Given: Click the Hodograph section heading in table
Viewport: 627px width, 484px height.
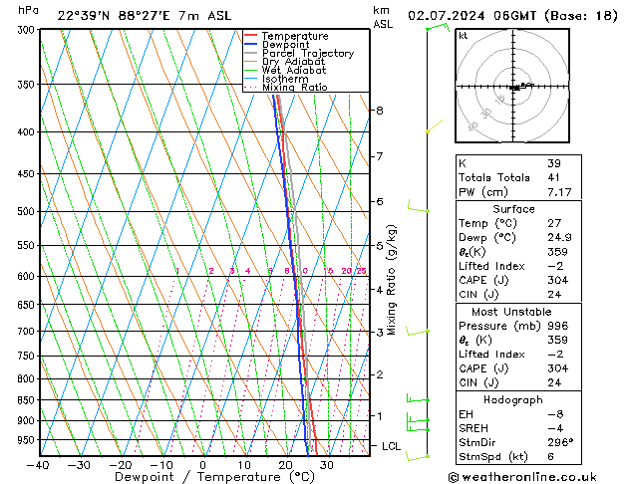Looking at the screenshot, I should pos(514,399).
